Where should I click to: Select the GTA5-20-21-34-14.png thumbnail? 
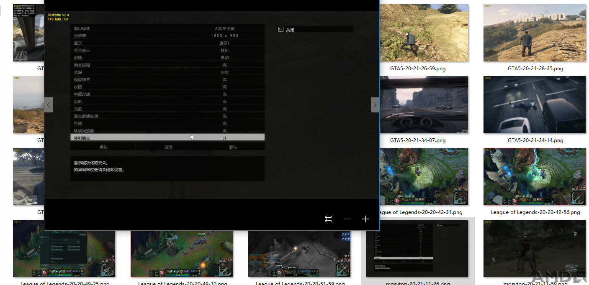535,105
